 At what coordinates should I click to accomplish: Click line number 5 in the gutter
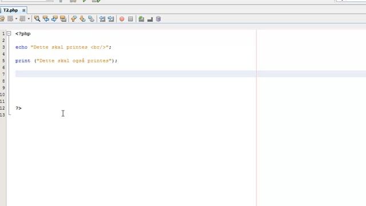3,61
